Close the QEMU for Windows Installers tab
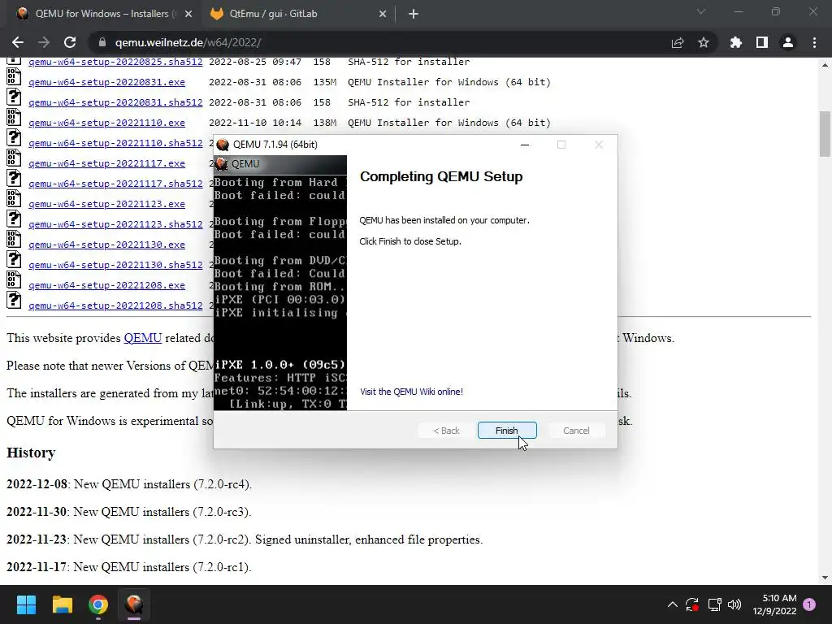Viewport: 832px width, 624px height. (x=188, y=14)
